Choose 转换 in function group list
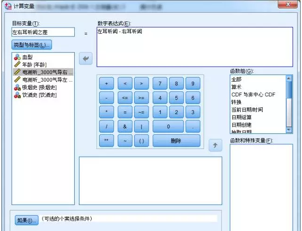 click(236, 102)
